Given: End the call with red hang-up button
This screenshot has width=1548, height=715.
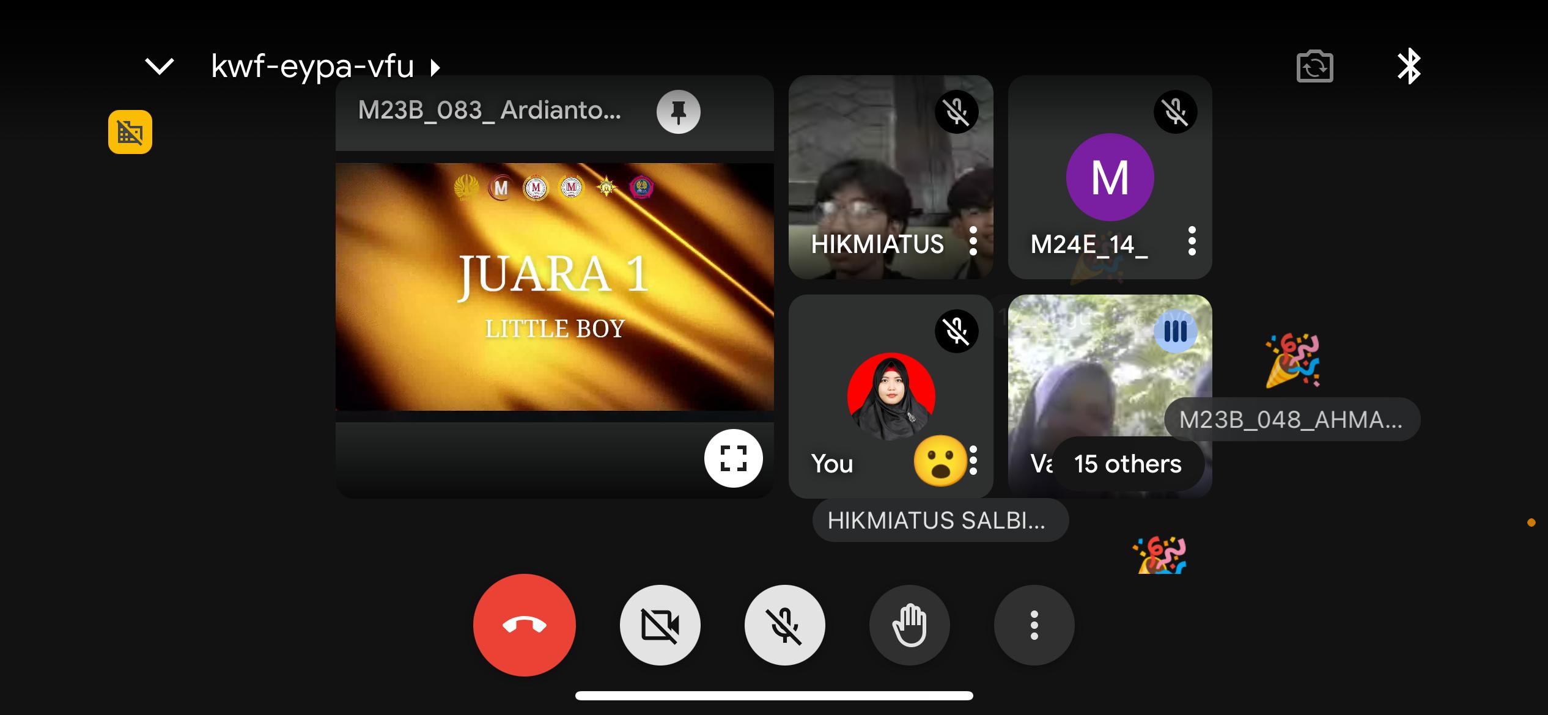Looking at the screenshot, I should click(x=524, y=625).
